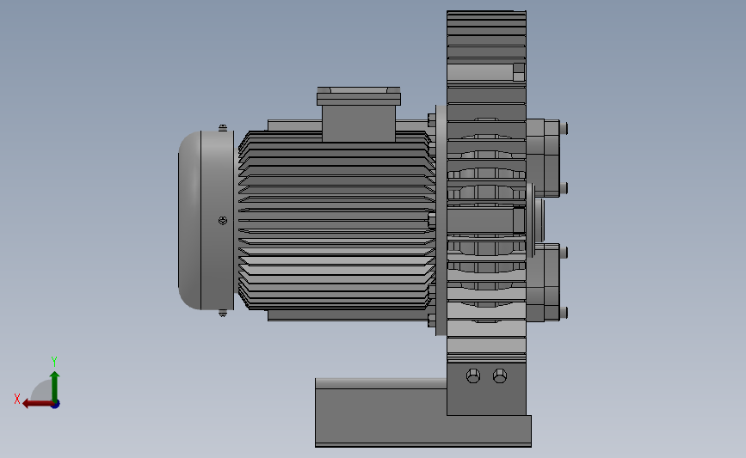Select the right hex bolt on the base bracket

pos(500,376)
